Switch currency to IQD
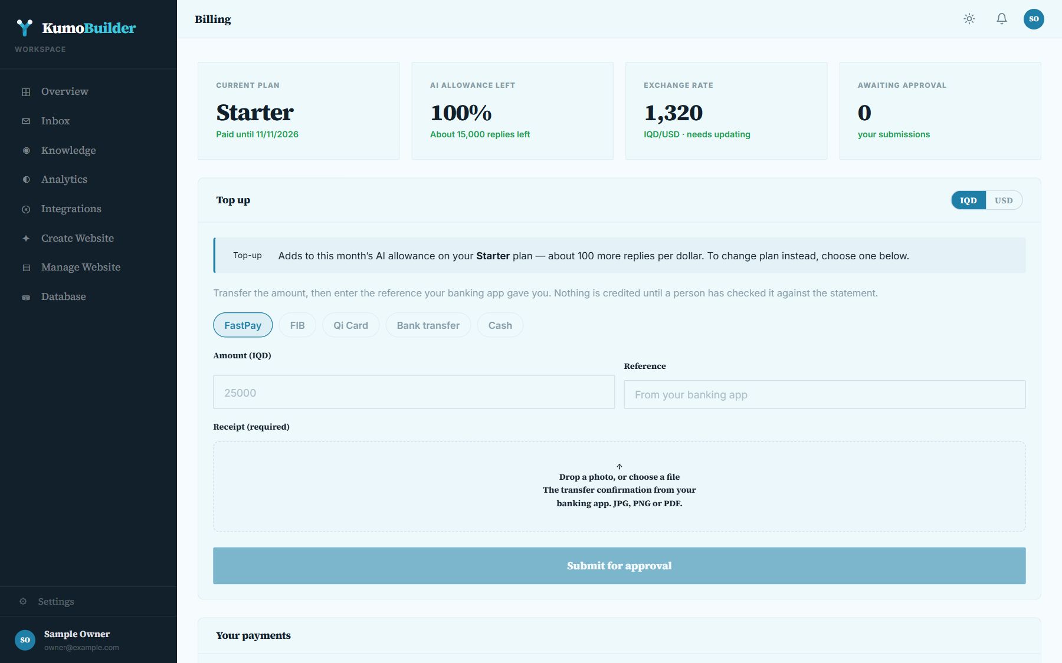 point(968,200)
